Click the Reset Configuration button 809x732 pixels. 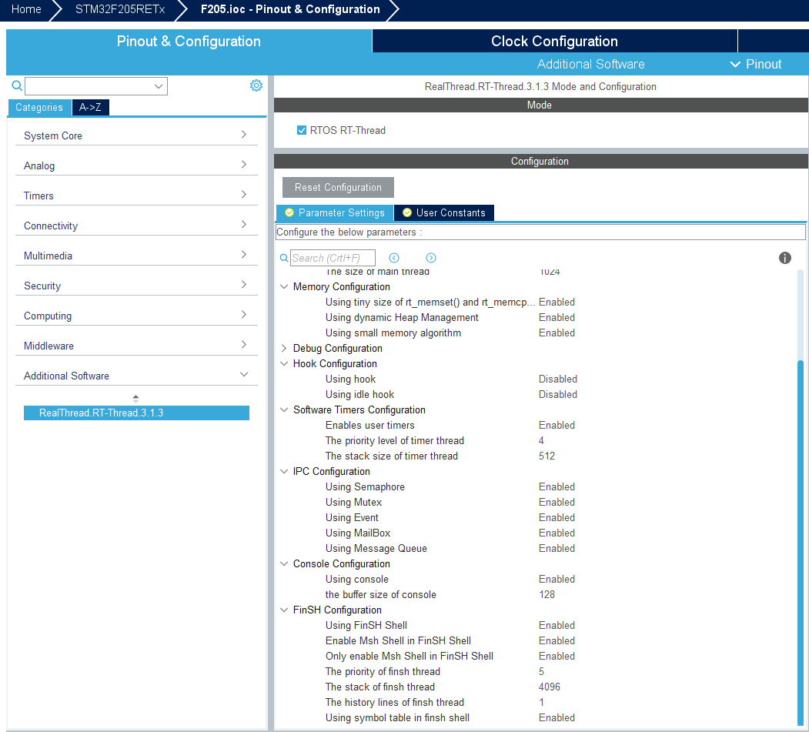(338, 187)
